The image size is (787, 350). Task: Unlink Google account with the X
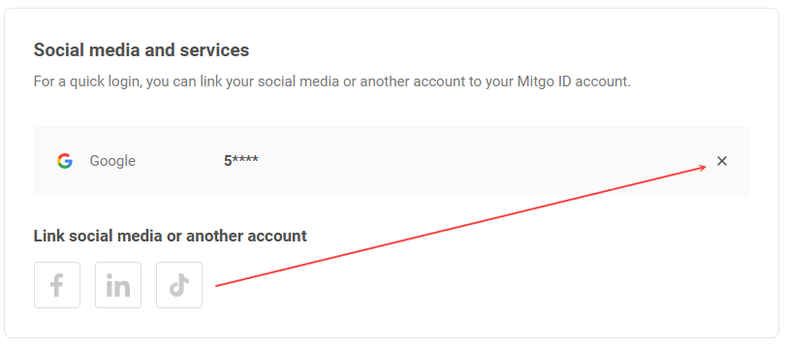pos(722,161)
